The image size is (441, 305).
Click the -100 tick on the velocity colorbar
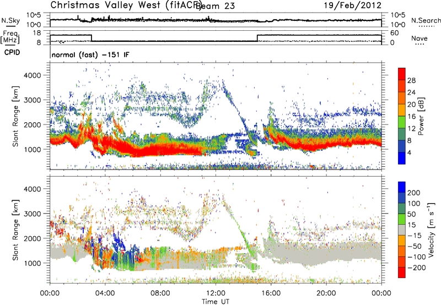coord(417,257)
